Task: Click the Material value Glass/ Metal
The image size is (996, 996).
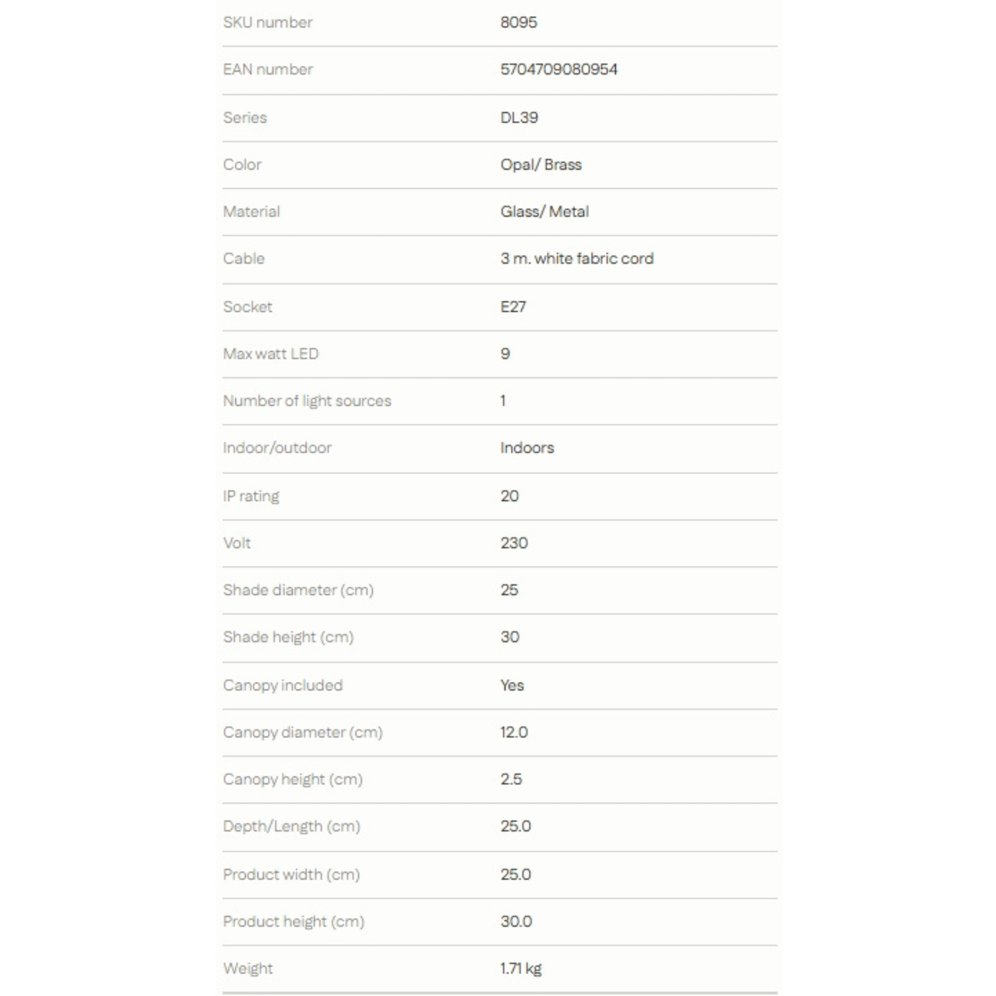Action: pyautogui.click(x=544, y=212)
